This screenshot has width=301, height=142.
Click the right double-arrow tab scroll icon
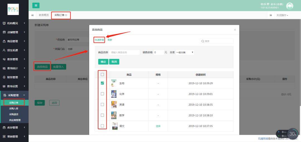coord(271,15)
